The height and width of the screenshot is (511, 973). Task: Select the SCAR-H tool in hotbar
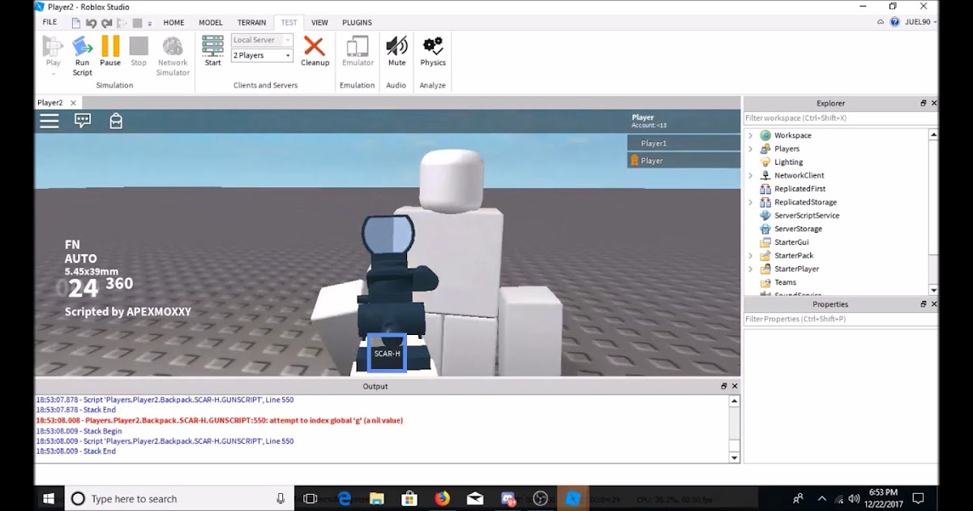[387, 354]
